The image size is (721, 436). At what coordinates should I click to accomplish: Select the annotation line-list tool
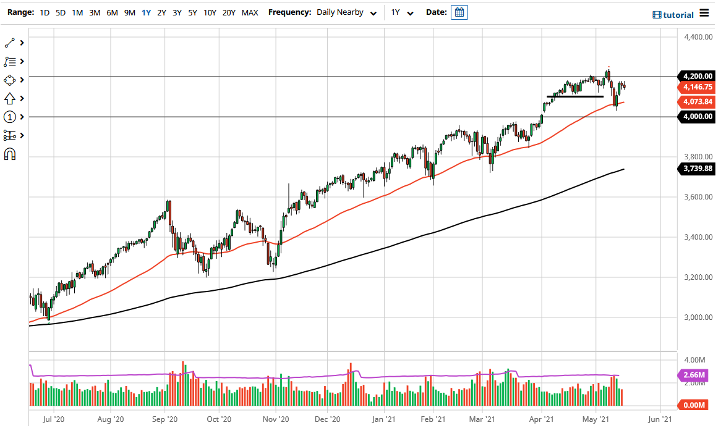click(x=9, y=61)
